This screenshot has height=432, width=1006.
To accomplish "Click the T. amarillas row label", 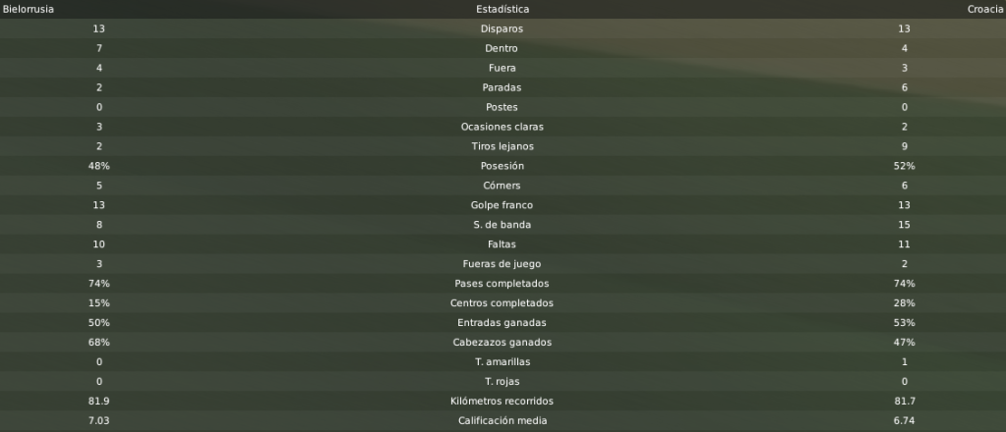I will click(503, 362).
